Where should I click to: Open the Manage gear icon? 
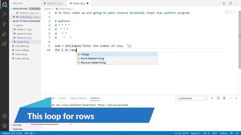click(5, 126)
